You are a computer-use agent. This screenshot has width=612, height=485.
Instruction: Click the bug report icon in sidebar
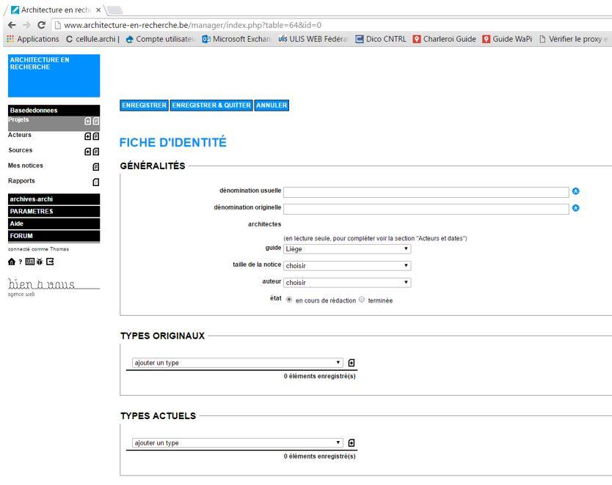coord(39,262)
